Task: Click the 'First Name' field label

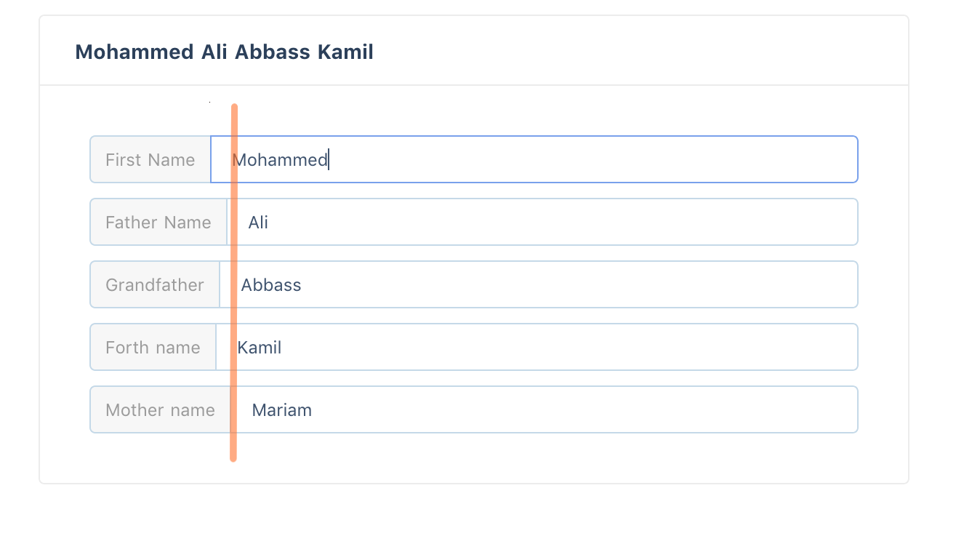Action: [x=150, y=160]
